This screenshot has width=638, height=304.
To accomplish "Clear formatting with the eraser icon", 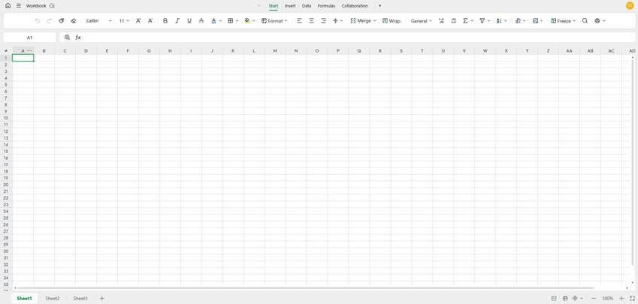I will pos(74,21).
